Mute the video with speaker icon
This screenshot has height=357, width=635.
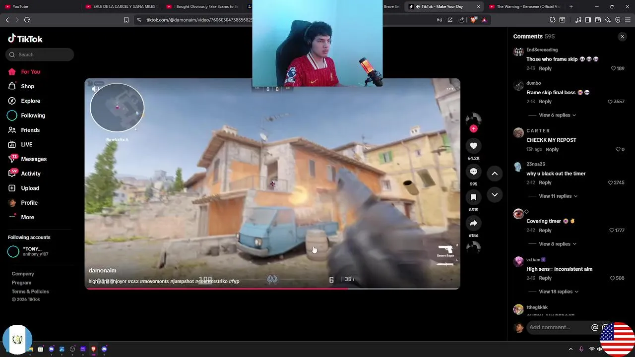coord(95,89)
